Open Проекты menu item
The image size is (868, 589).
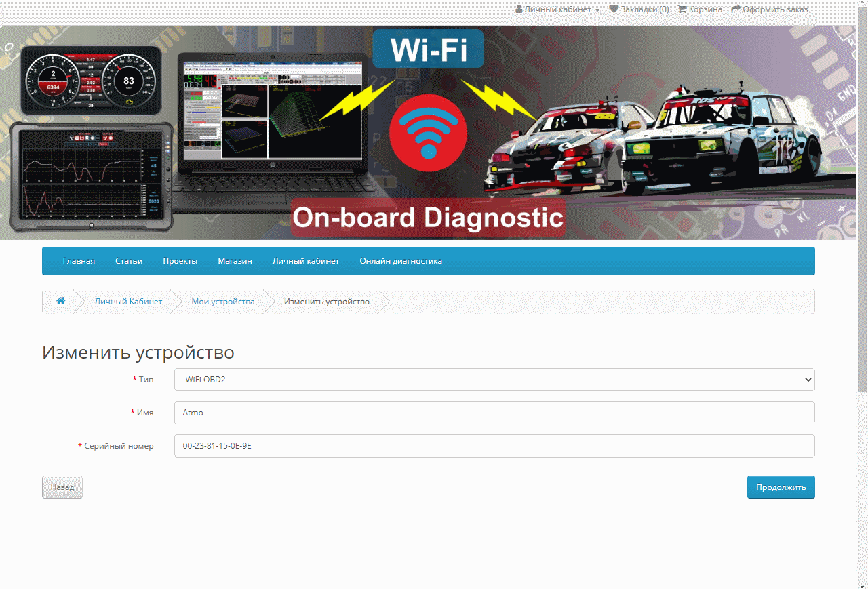180,261
